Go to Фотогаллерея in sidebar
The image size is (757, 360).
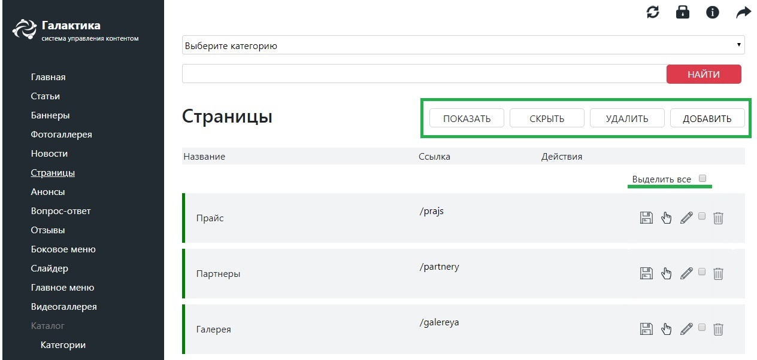(x=62, y=135)
